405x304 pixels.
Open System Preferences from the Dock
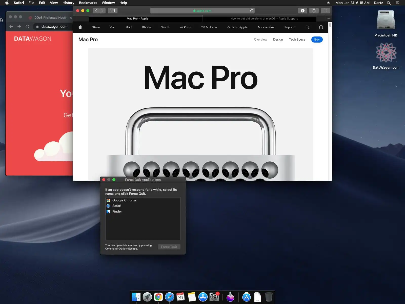[x=214, y=297]
